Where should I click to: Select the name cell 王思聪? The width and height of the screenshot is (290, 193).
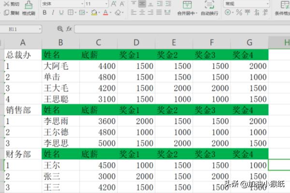(x=61, y=99)
